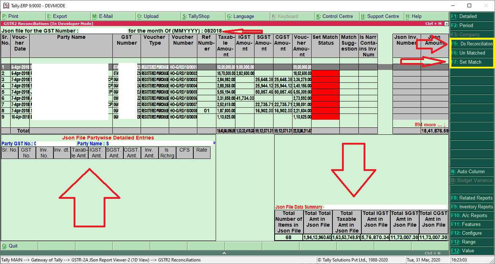Click summary total amount 1,94,13,960.60
The width and height of the screenshot is (495, 264).
pyautogui.click(x=318, y=237)
